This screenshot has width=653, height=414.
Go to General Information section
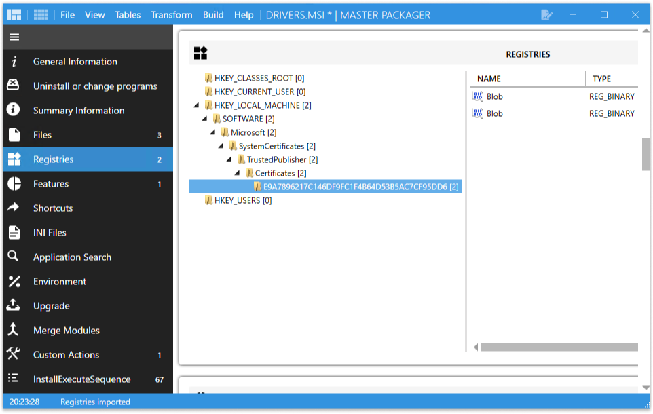pos(88,62)
